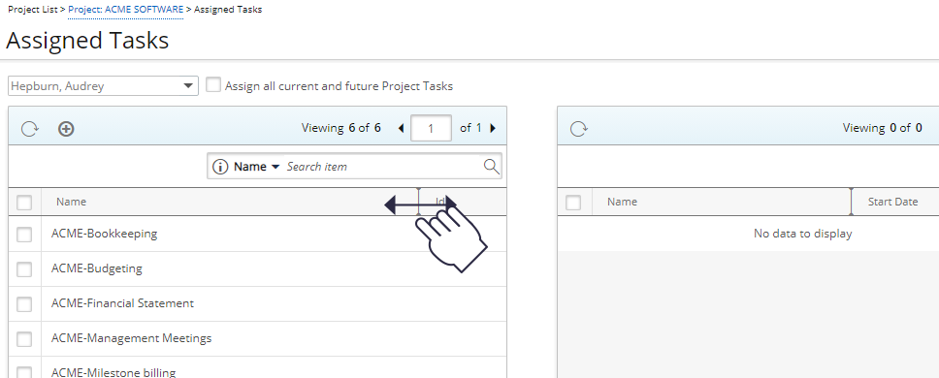The height and width of the screenshot is (378, 939).
Task: Refresh the left task list
Action: pos(30,129)
